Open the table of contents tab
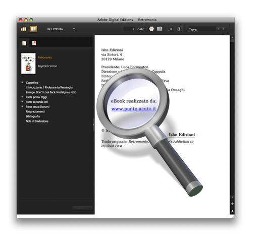This screenshot has height=237, width=266. coord(24,43)
